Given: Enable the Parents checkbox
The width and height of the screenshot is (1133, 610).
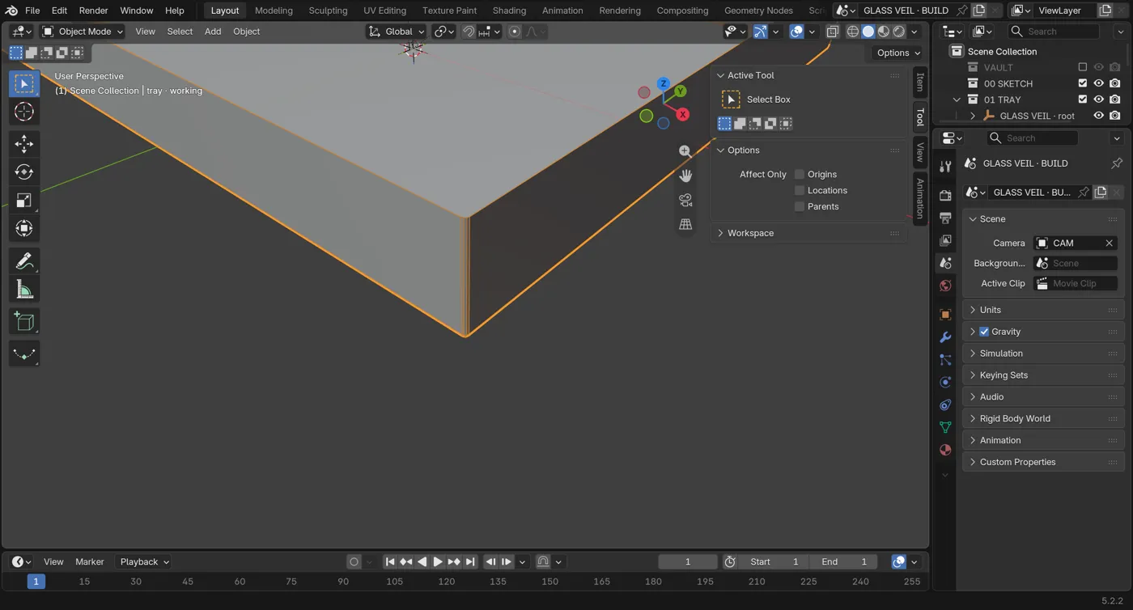Looking at the screenshot, I should pyautogui.click(x=800, y=206).
